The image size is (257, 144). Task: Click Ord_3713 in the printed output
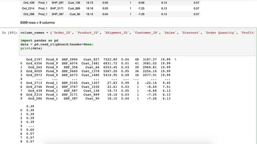tap(34, 83)
